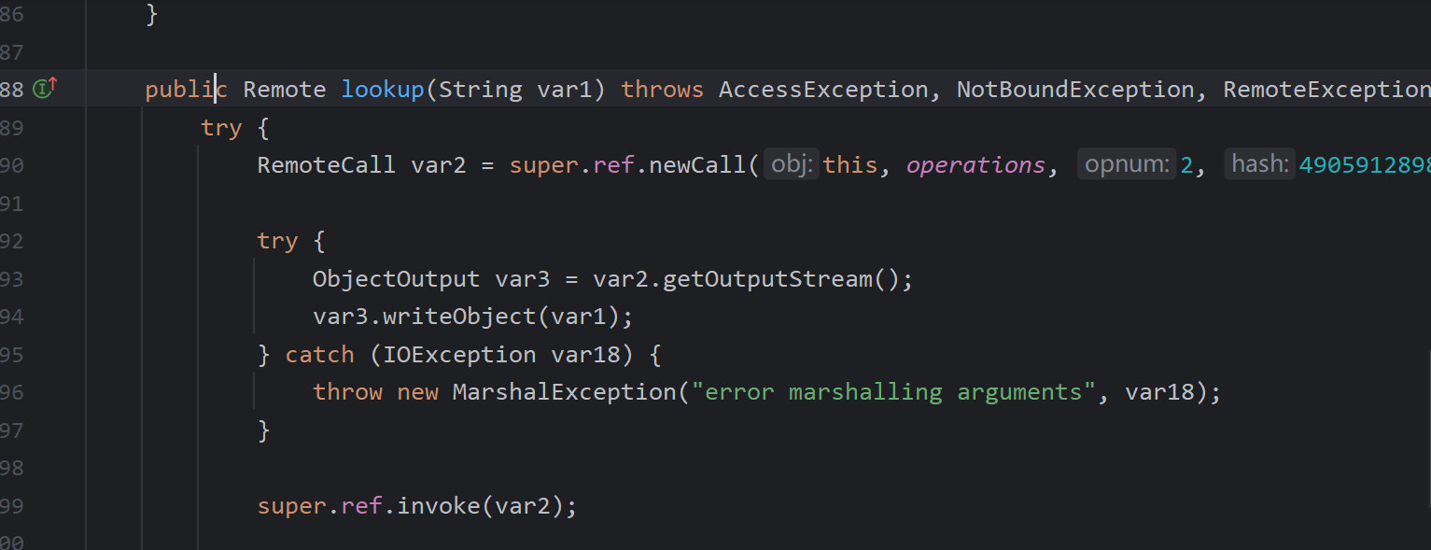This screenshot has width=1431, height=550.
Task: Click the MarshalException class name
Action: pos(563,392)
